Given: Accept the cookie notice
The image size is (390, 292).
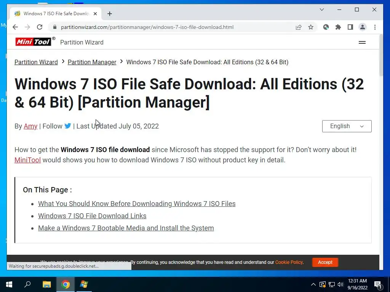Looking at the screenshot, I should click(x=325, y=262).
